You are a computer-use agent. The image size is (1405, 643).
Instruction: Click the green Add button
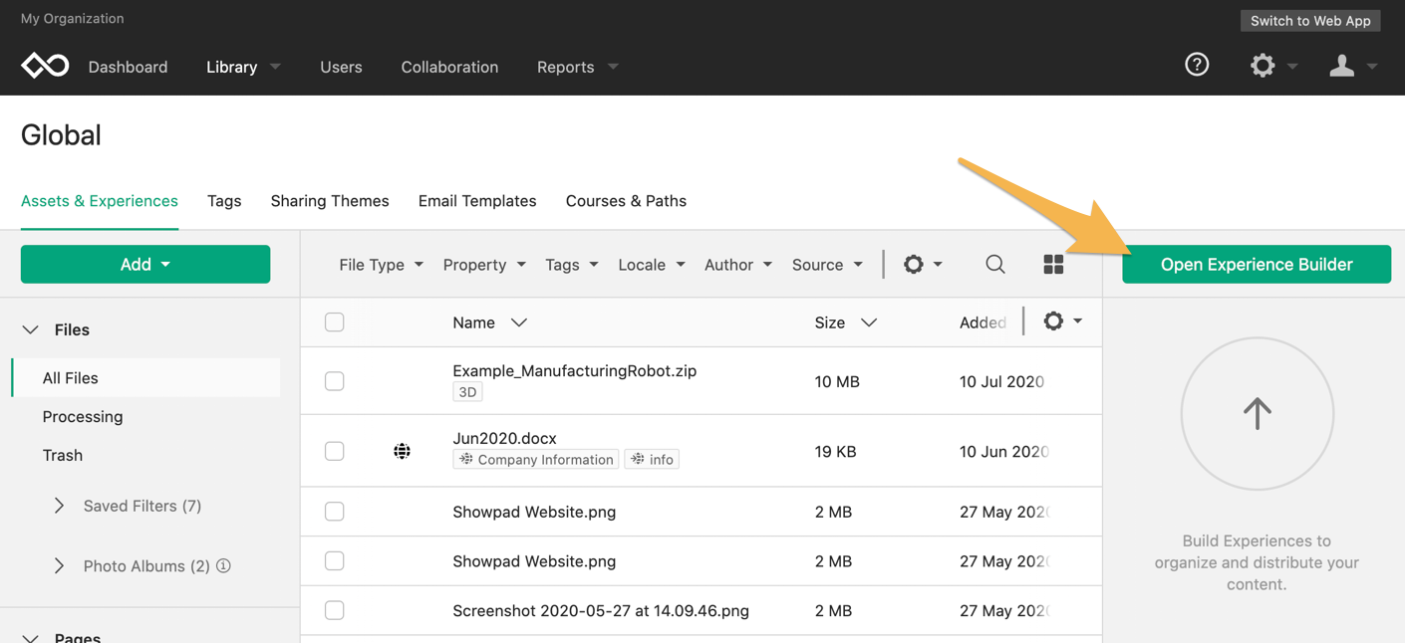145,264
